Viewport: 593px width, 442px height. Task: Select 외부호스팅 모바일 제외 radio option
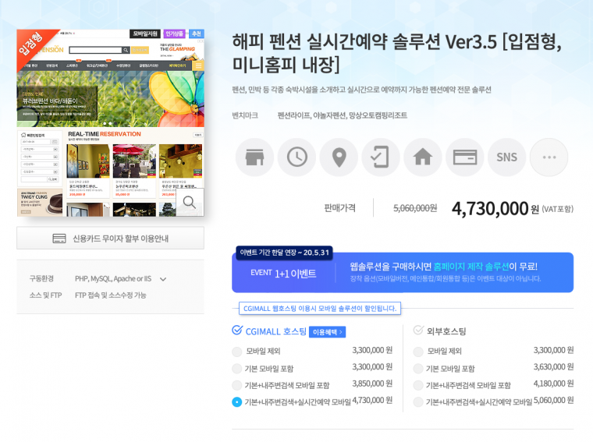[418, 352]
